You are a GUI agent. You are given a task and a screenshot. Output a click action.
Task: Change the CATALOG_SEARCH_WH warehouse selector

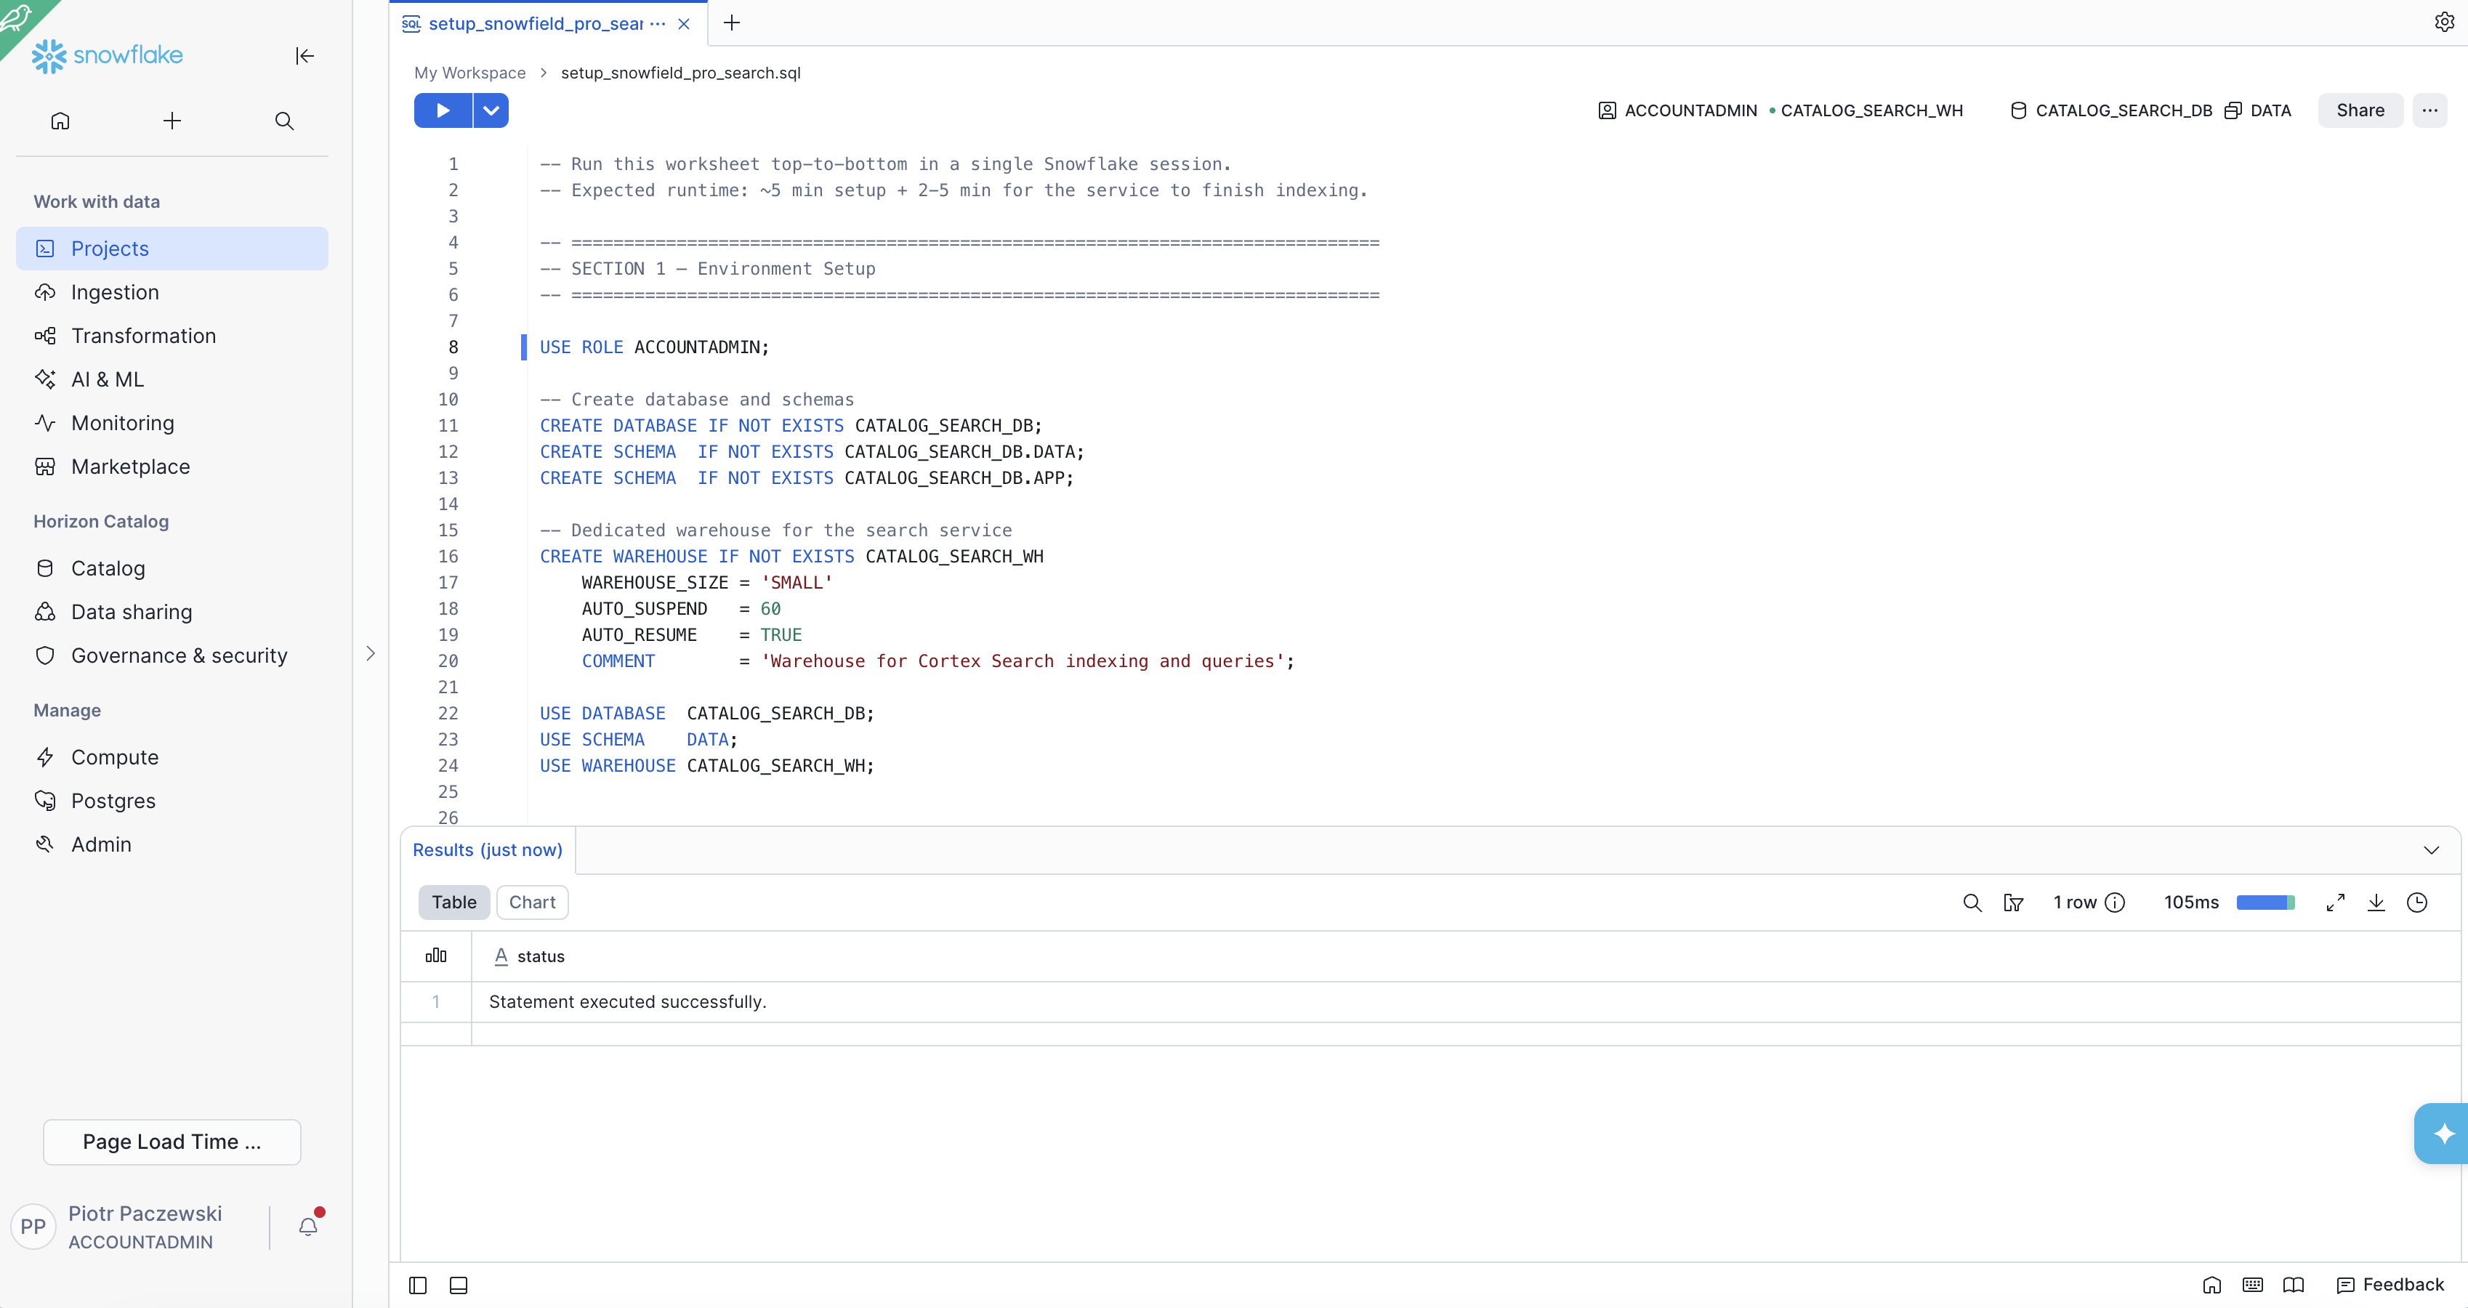[1866, 110]
